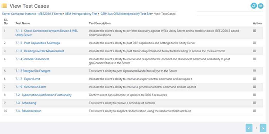This screenshot has height=134, width=269.
Task: Go to next page of results
Action: pos(263,128)
